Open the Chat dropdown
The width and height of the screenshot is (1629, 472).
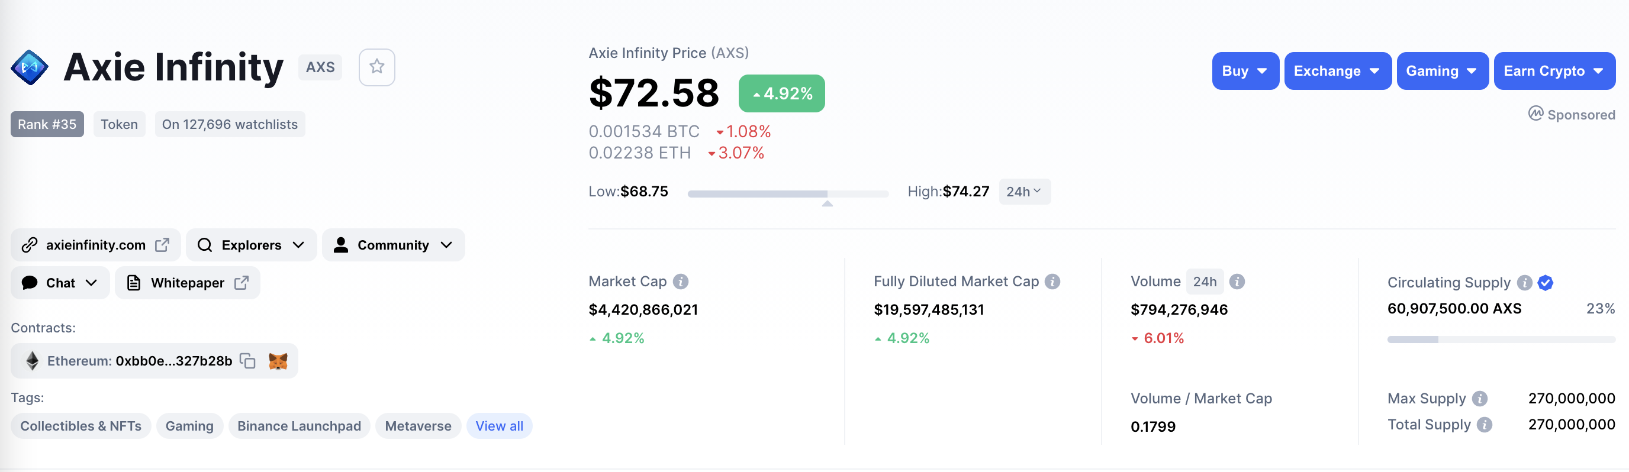pos(60,283)
